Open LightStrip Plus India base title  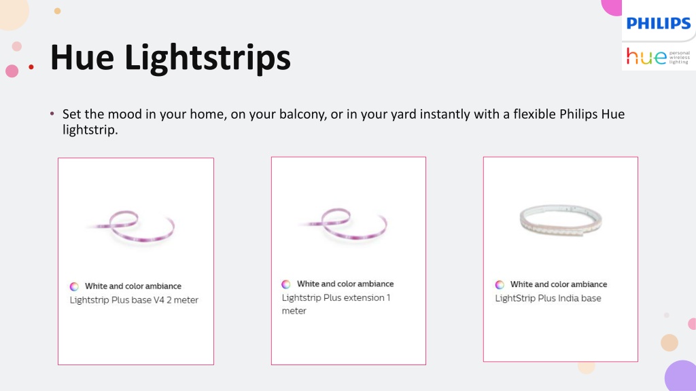pyautogui.click(x=549, y=299)
